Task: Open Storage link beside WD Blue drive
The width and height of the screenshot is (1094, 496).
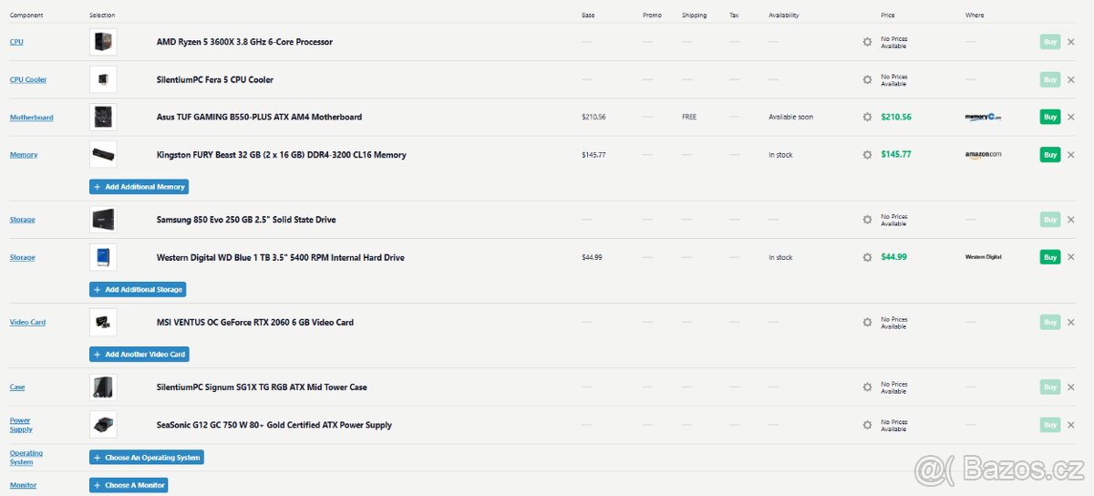Action: click(x=23, y=257)
